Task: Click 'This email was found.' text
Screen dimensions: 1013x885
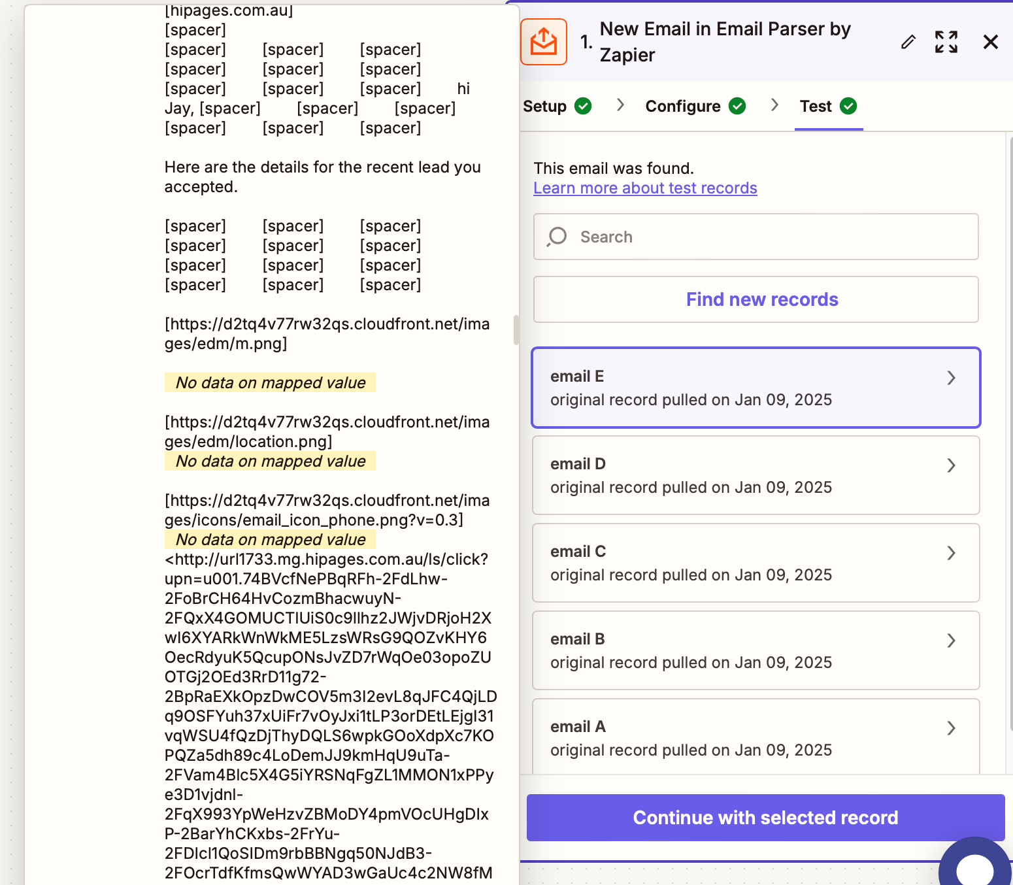Action: 614,169
